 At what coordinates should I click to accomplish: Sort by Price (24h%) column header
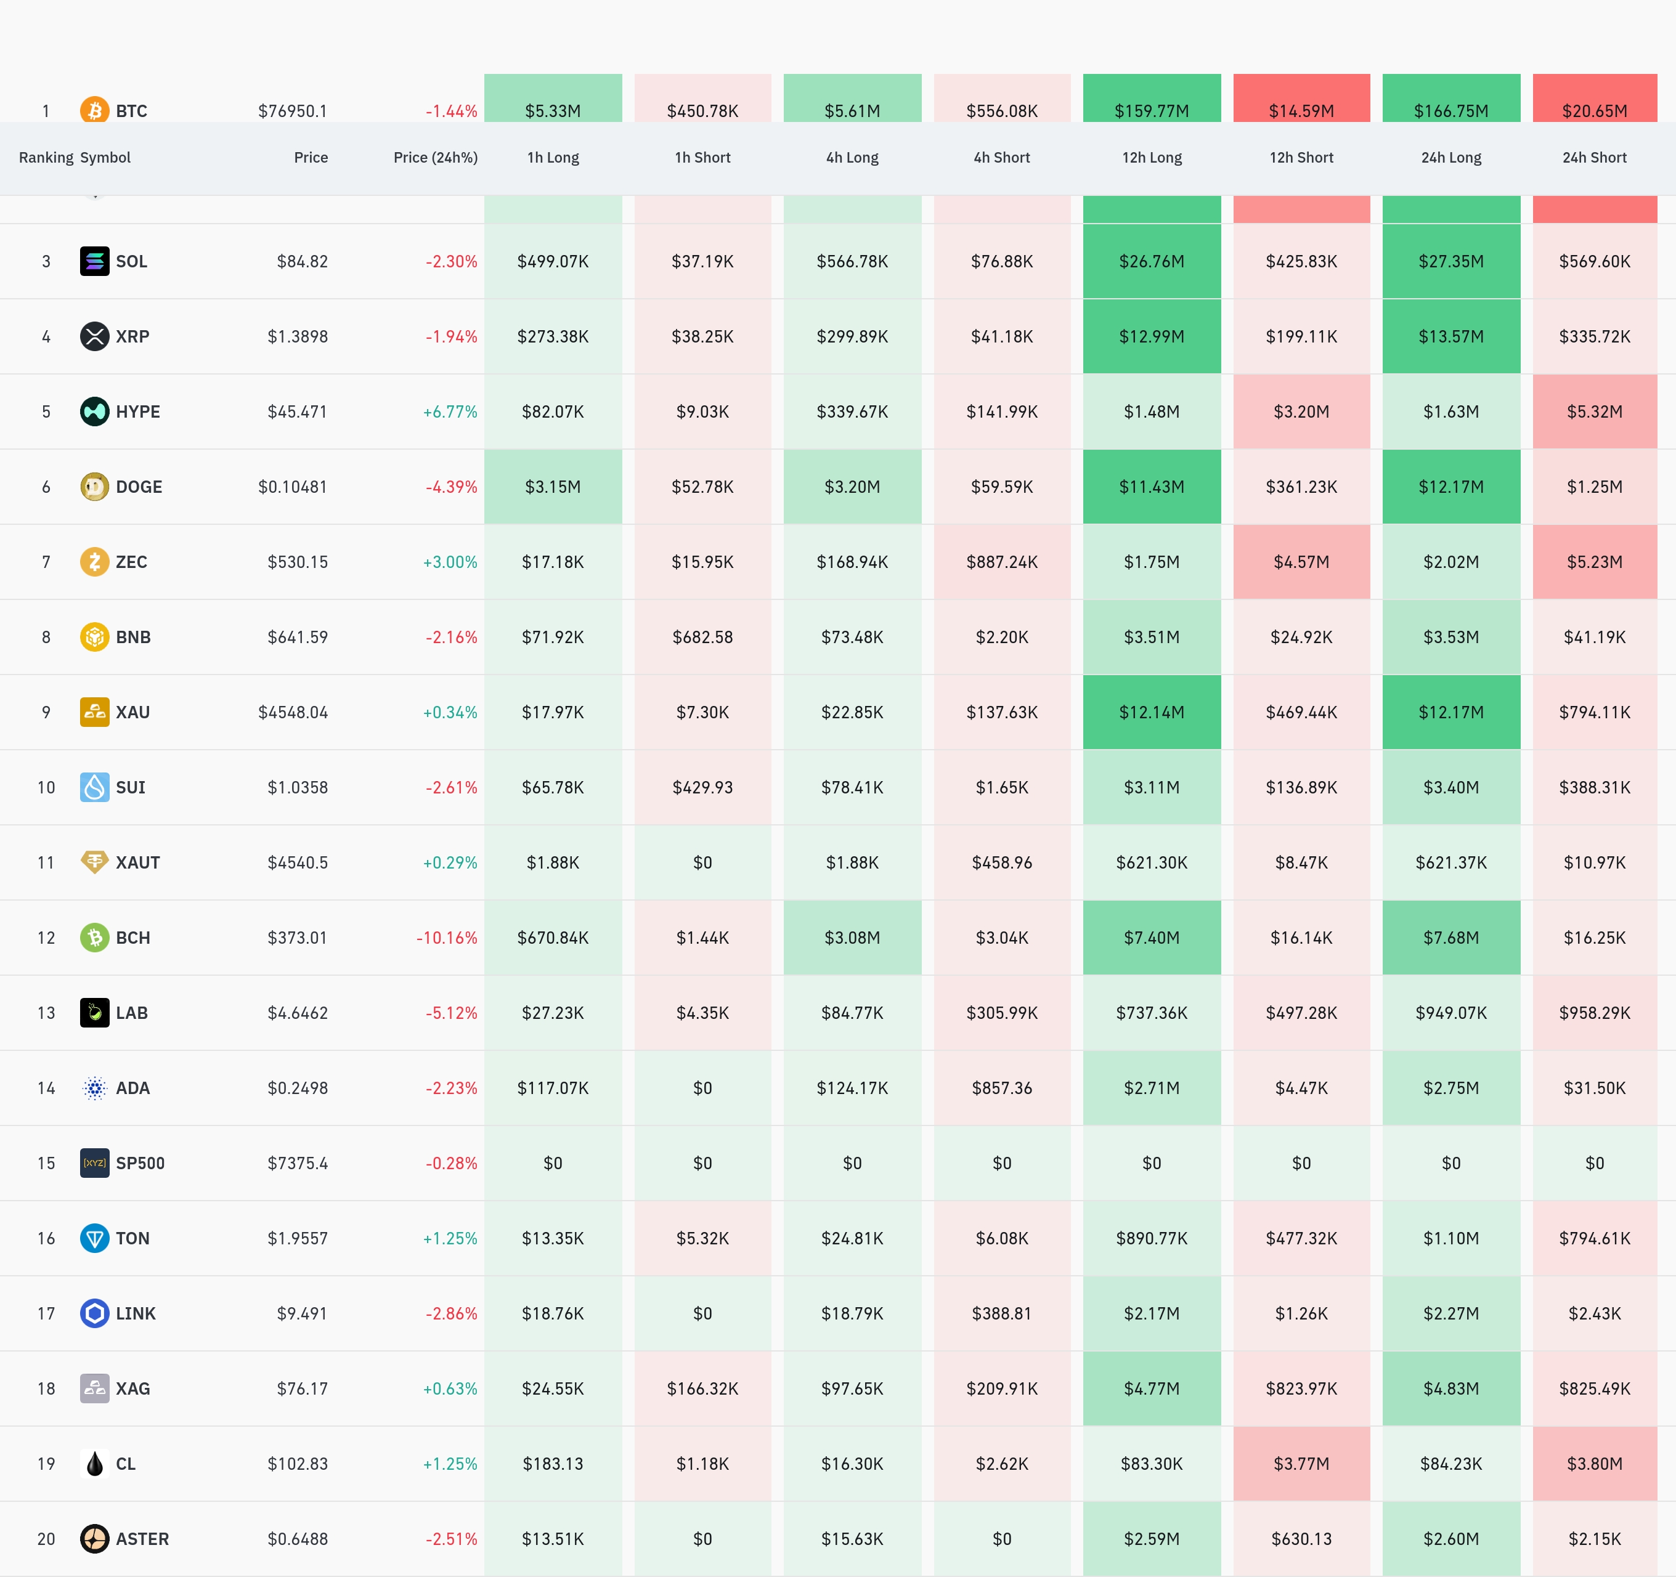tap(436, 158)
